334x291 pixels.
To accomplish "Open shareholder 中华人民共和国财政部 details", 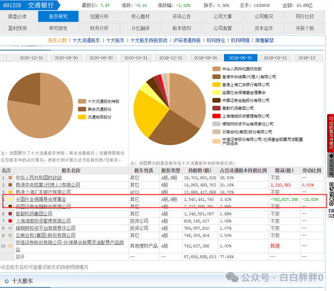I will (39, 178).
